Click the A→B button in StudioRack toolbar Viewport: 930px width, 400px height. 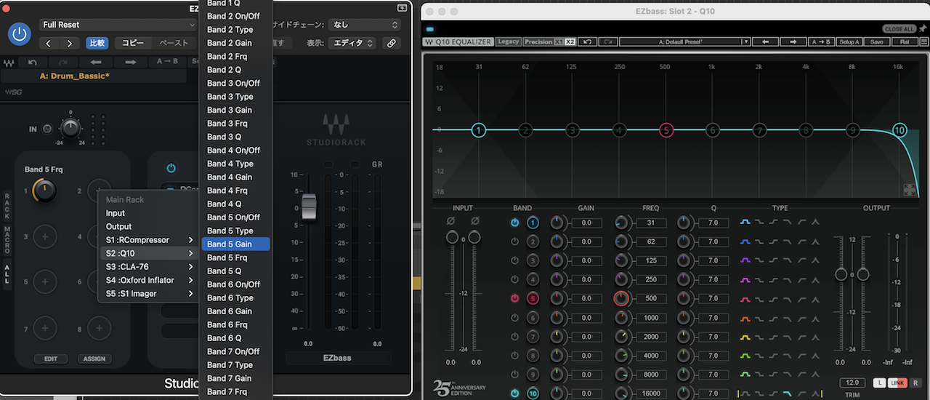point(167,63)
